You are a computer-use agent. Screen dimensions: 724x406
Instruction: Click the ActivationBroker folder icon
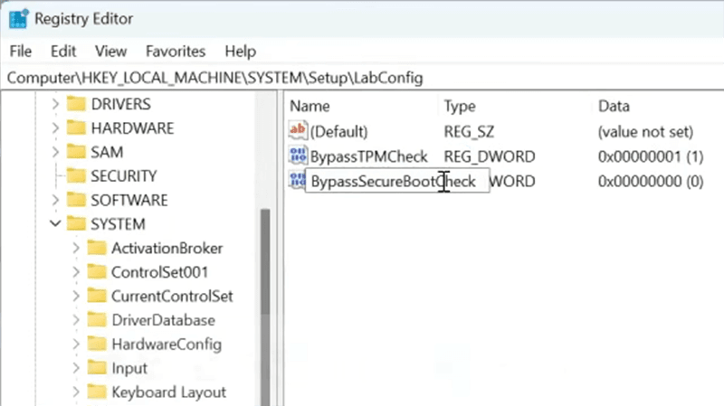click(x=97, y=248)
